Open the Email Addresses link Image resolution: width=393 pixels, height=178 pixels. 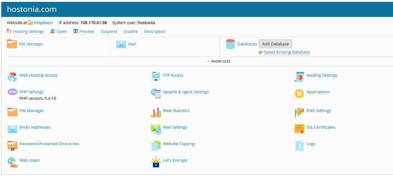point(35,127)
